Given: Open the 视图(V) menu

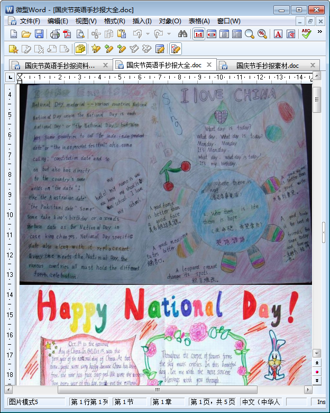Looking at the screenshot, I should [x=86, y=21].
